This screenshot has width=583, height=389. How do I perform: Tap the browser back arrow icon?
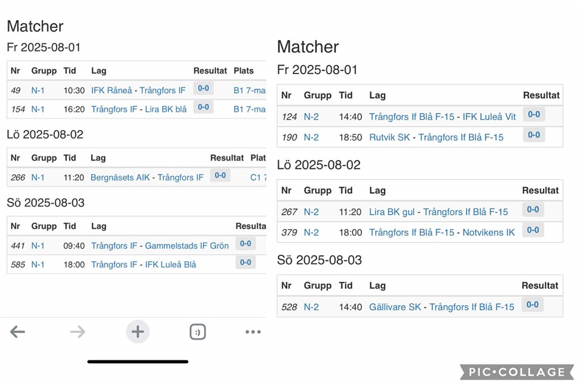pyautogui.click(x=18, y=332)
